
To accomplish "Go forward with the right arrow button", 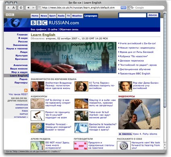I will (x=33, y=8).
